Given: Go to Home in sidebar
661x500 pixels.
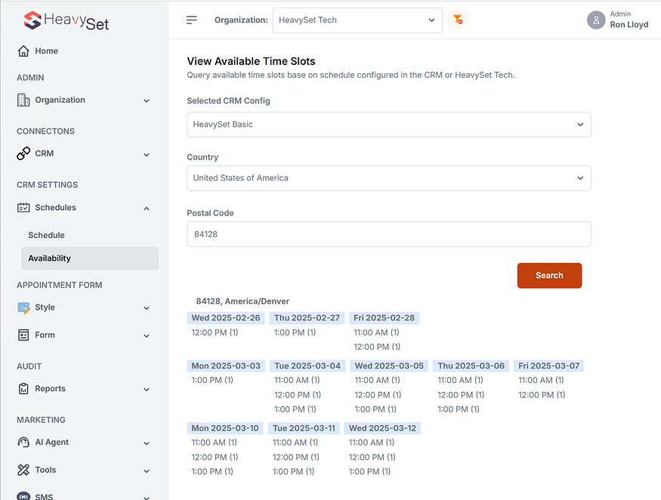Looking at the screenshot, I should 46,51.
